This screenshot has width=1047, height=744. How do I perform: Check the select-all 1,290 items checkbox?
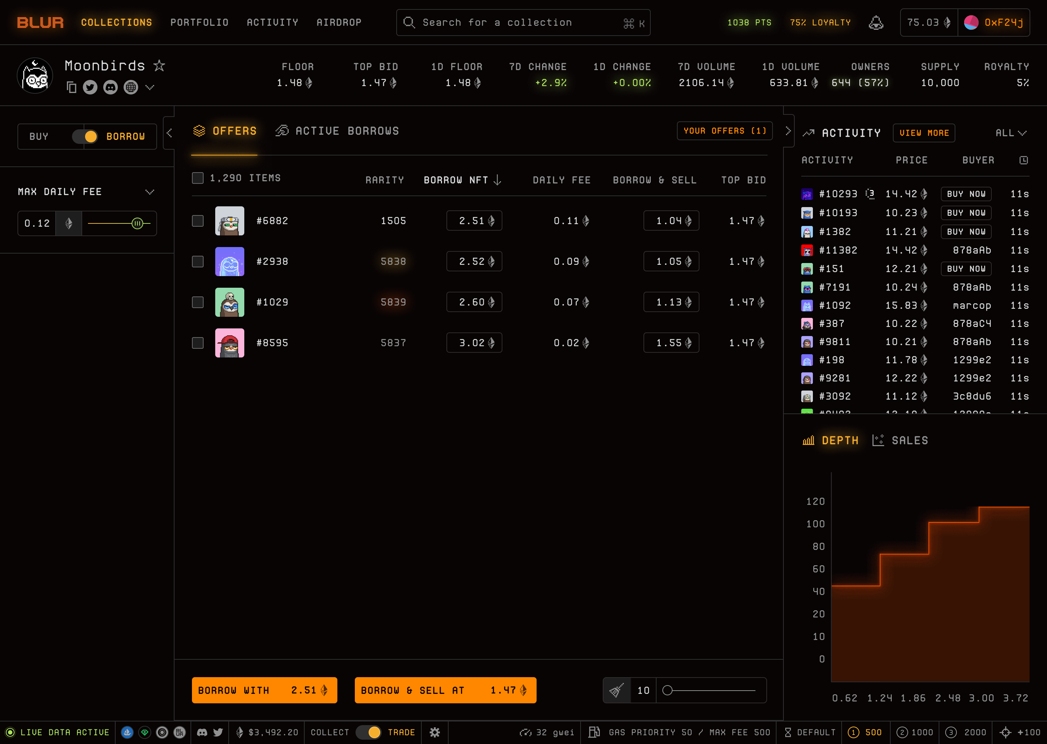point(197,178)
